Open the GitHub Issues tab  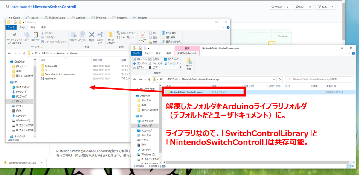(x=32, y=18)
